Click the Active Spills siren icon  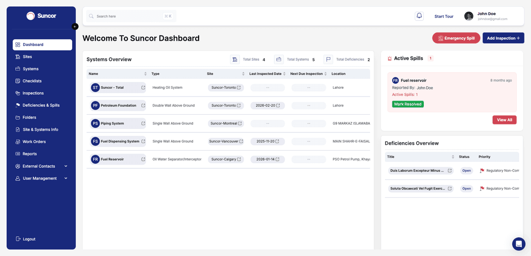pyautogui.click(x=389, y=58)
